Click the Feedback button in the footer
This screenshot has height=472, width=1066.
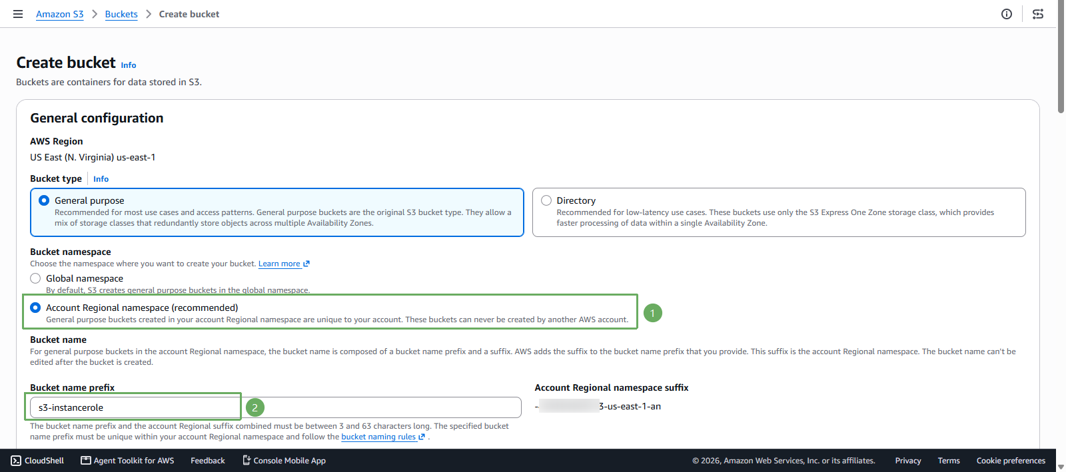point(208,461)
